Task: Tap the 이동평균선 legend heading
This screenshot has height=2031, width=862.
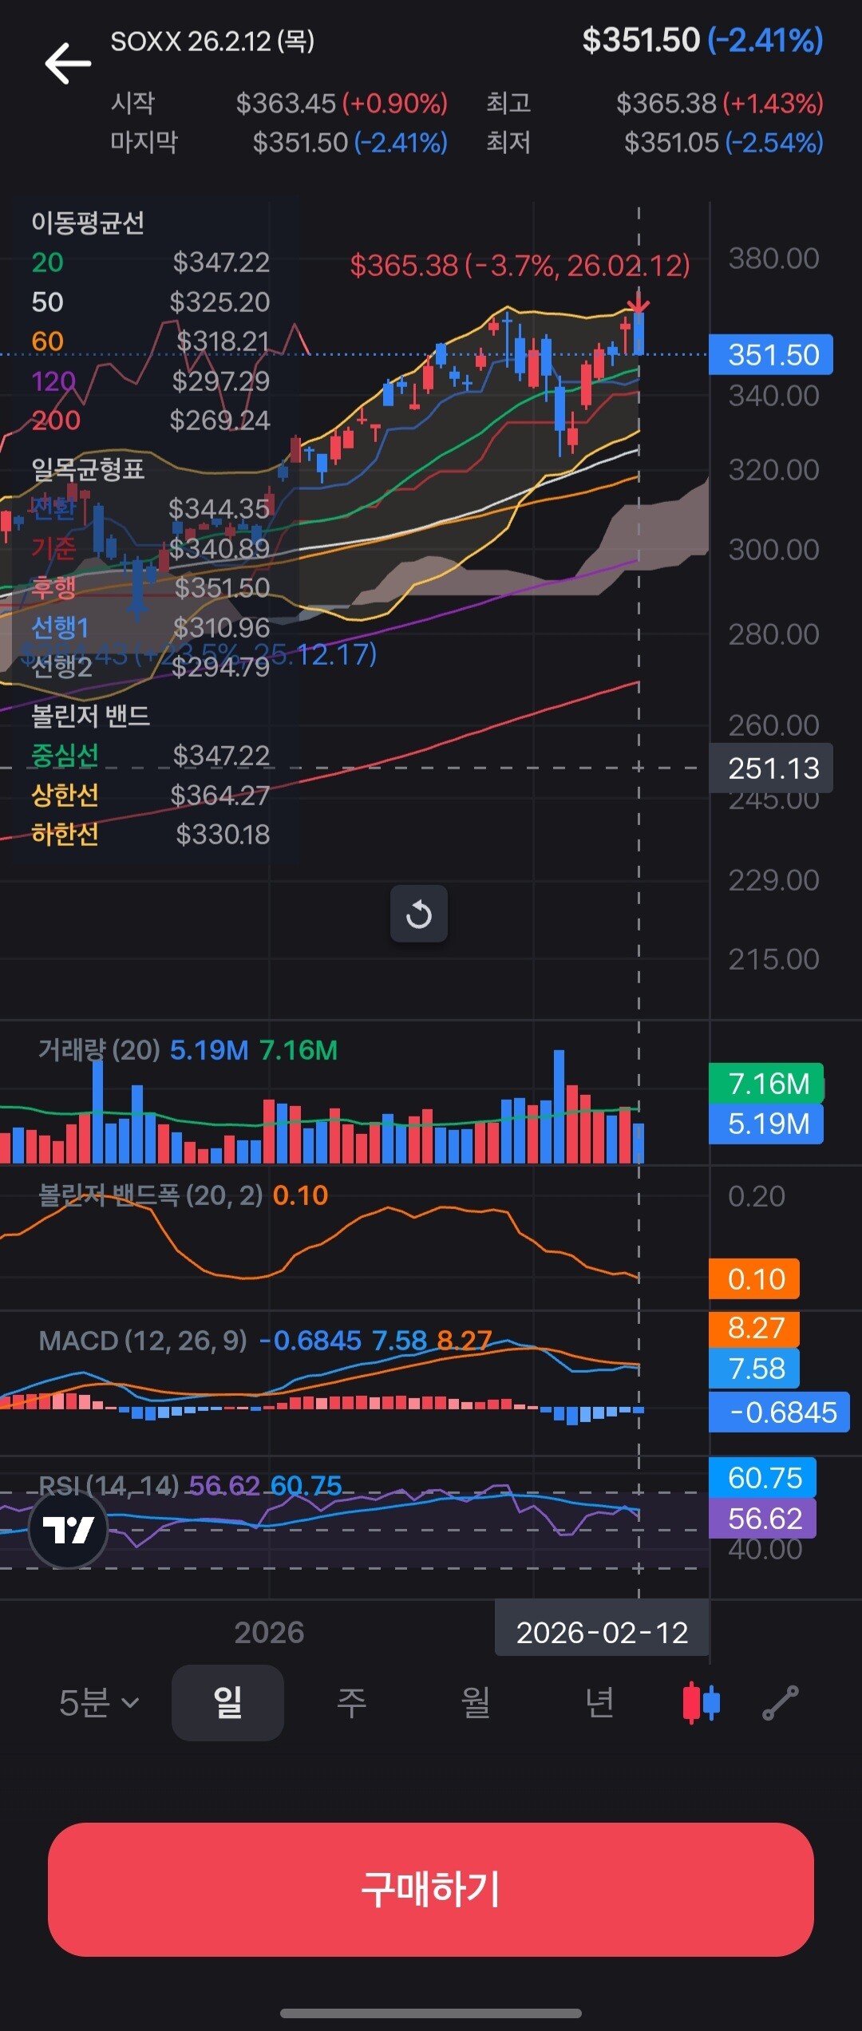Action: pos(88,223)
